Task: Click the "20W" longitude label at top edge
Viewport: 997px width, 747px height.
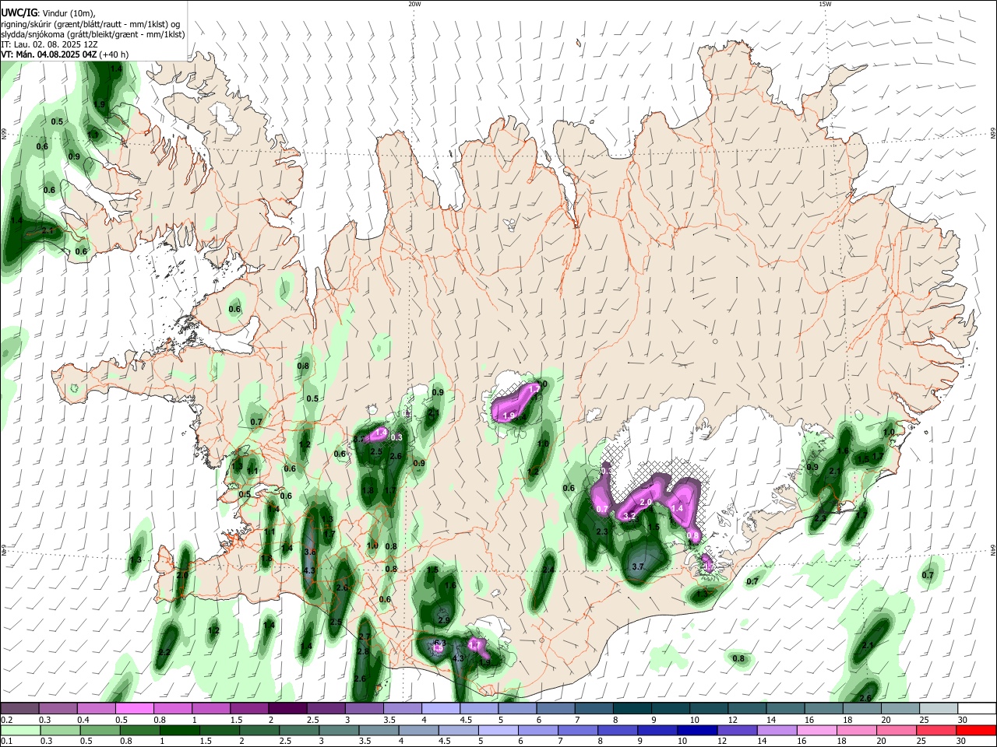Action: [x=414, y=4]
